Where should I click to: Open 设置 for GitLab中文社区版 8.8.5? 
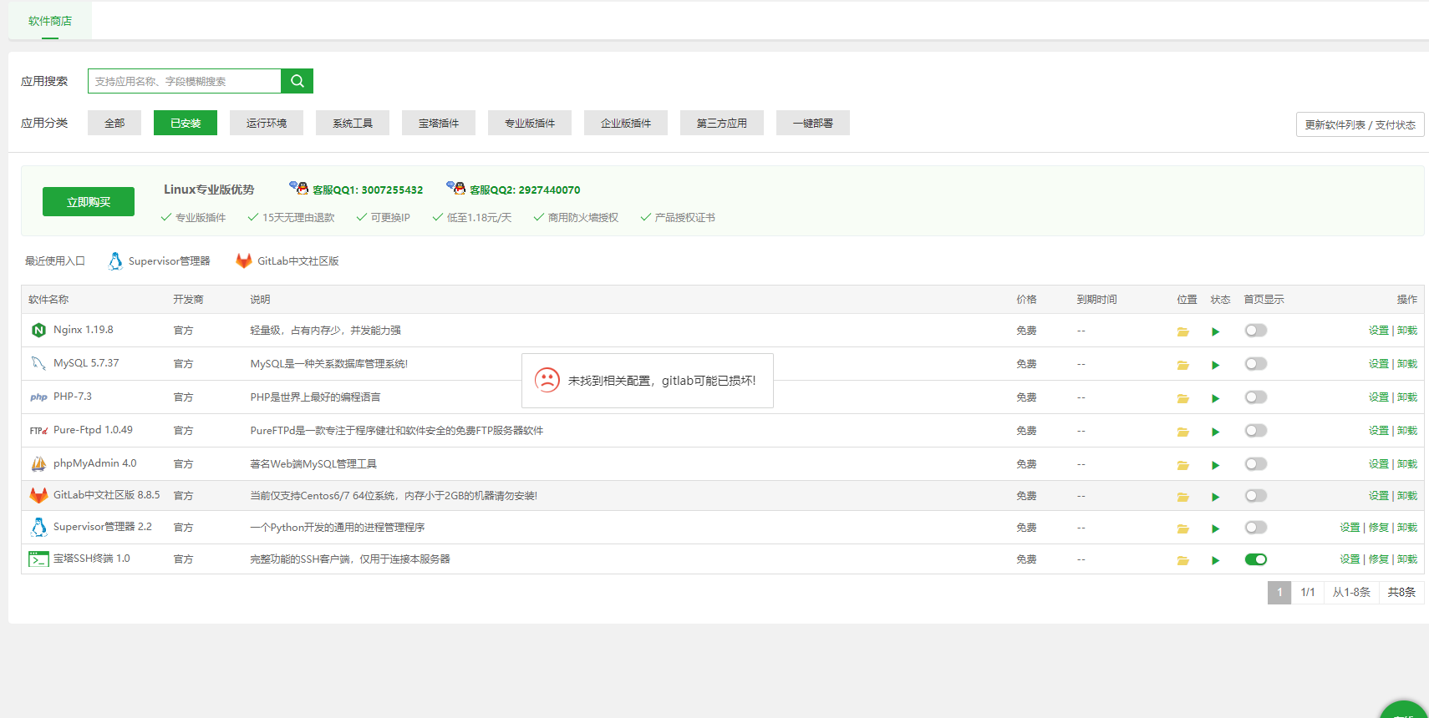tap(1378, 496)
